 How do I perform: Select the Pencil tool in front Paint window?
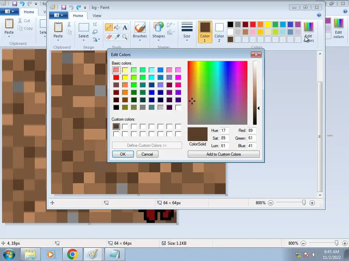(x=109, y=27)
